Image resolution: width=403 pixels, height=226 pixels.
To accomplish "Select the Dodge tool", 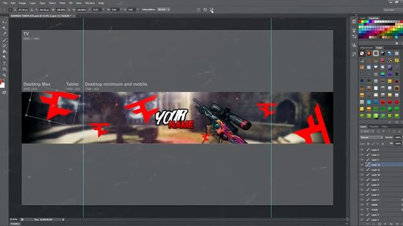I will pyautogui.click(x=4, y=57).
